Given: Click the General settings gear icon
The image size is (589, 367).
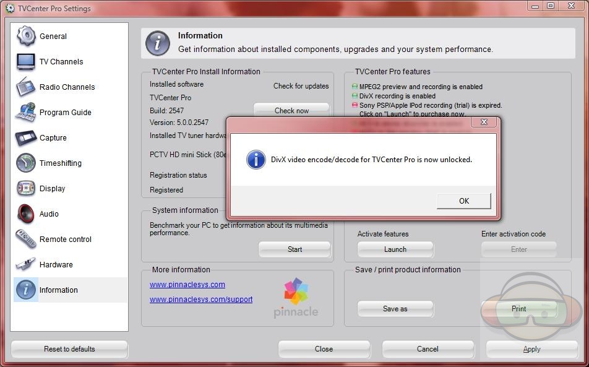Looking at the screenshot, I should [x=26, y=36].
